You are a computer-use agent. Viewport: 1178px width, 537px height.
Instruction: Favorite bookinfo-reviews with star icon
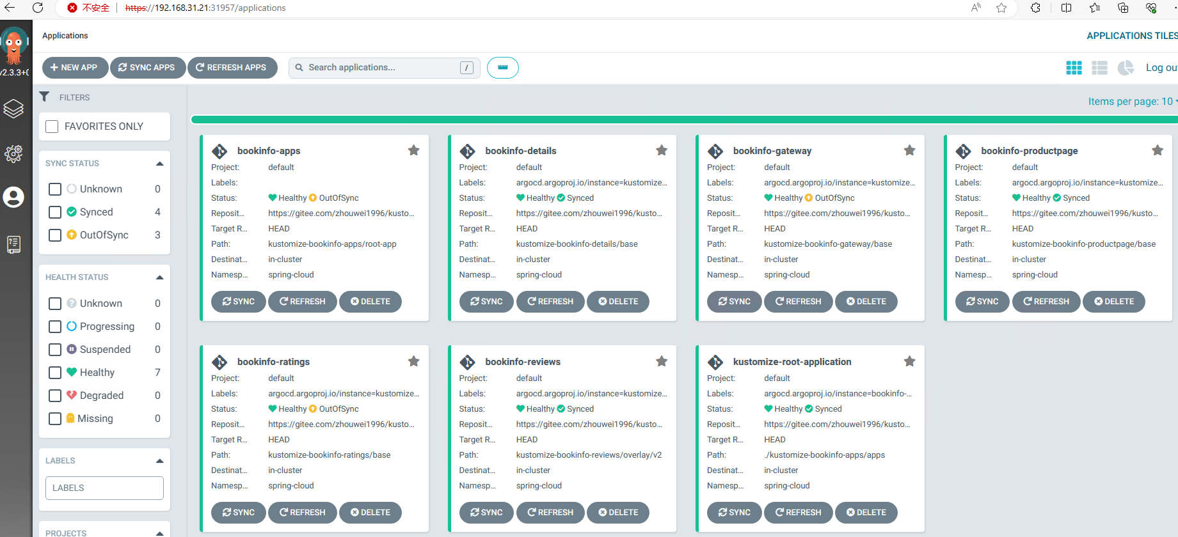pos(662,361)
